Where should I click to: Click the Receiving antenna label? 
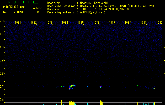(x=60, y=12)
